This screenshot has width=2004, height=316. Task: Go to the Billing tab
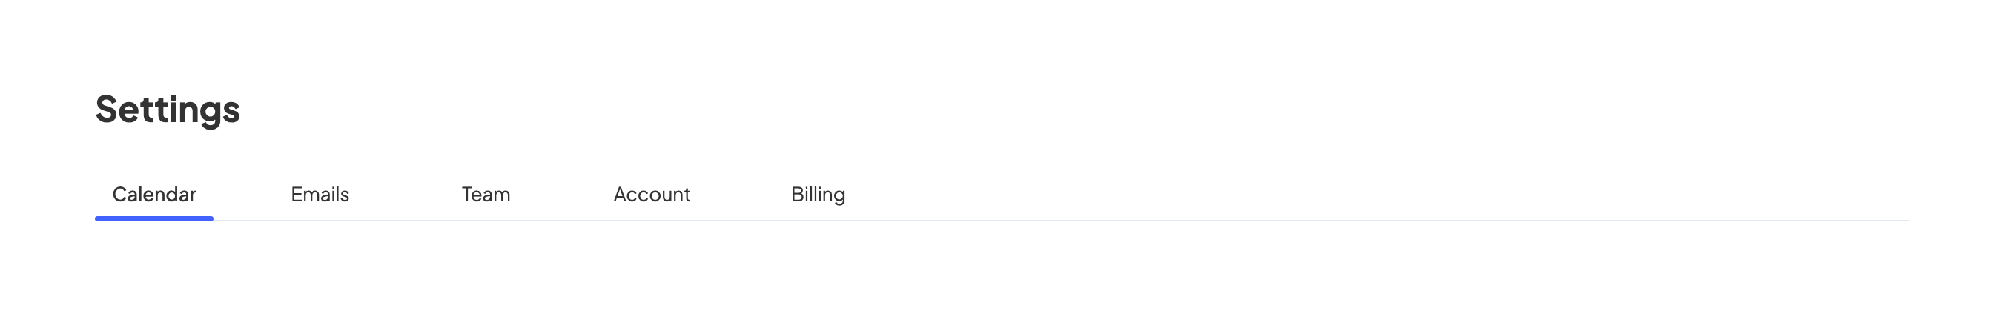[818, 194]
